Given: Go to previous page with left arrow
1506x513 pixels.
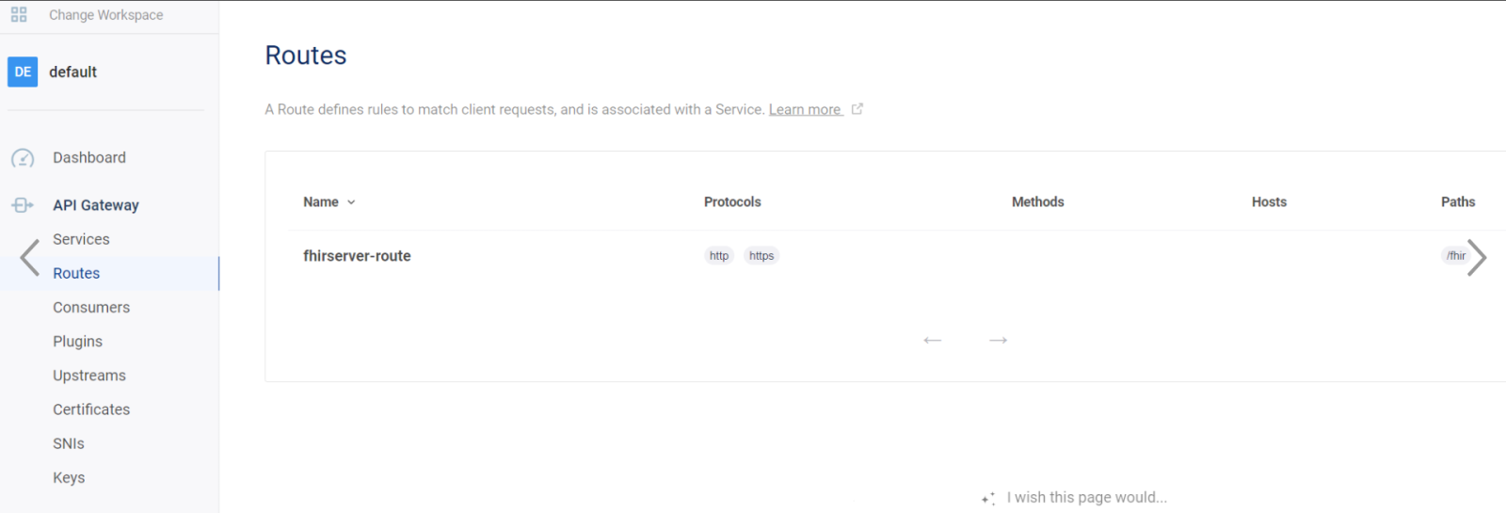Looking at the screenshot, I should pyautogui.click(x=933, y=340).
